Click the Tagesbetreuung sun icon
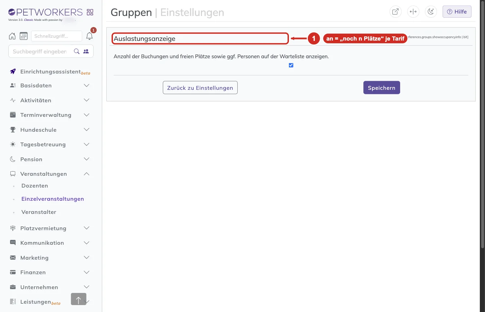This screenshot has width=485, height=312. (x=13, y=144)
